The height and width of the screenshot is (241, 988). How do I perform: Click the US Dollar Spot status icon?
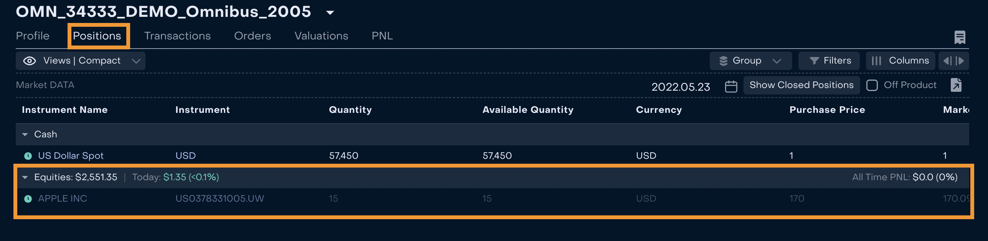tap(28, 156)
